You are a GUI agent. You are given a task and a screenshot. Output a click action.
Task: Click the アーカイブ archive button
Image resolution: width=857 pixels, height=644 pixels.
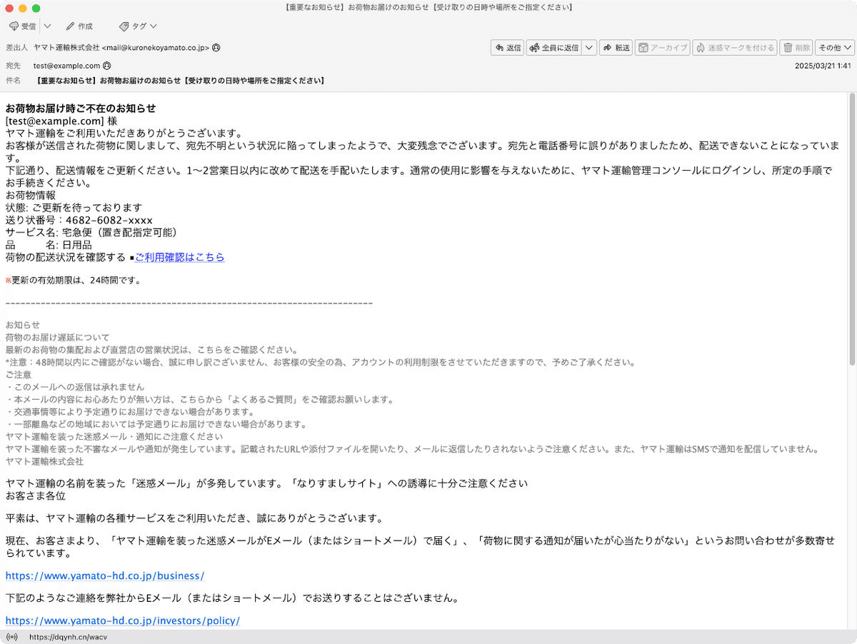tap(662, 48)
